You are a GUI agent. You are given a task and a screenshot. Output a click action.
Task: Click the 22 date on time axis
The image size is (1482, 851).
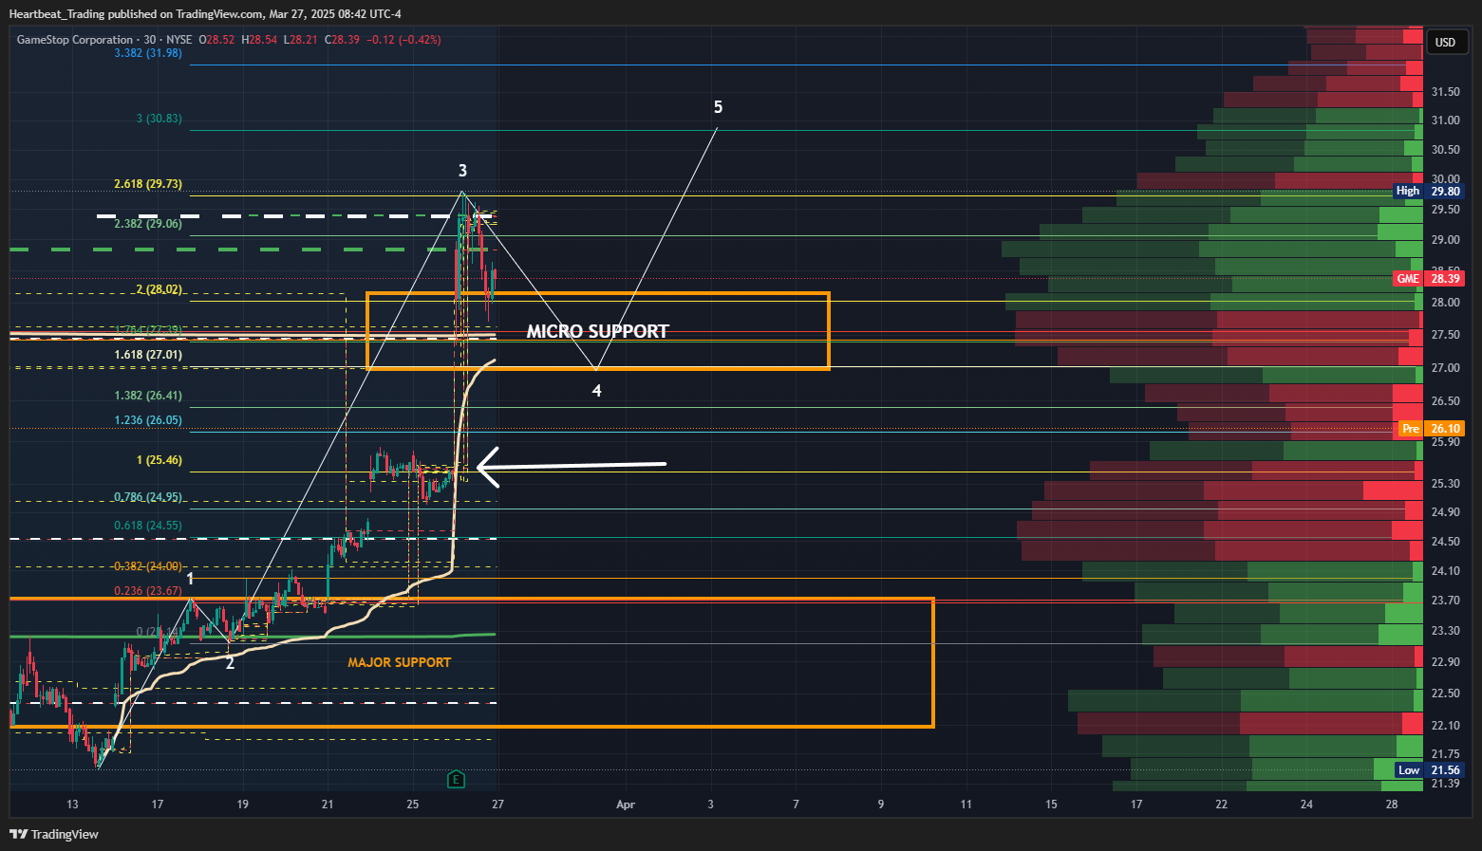point(1222,805)
